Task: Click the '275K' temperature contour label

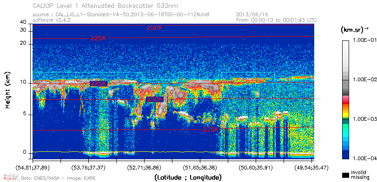Action: point(211,130)
